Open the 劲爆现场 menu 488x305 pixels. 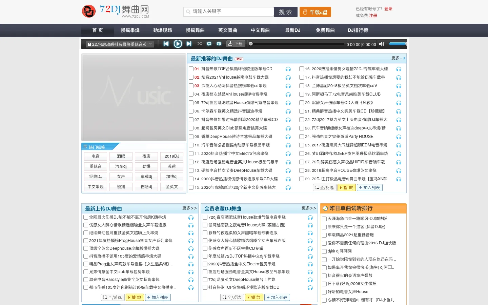pyautogui.click(x=163, y=30)
